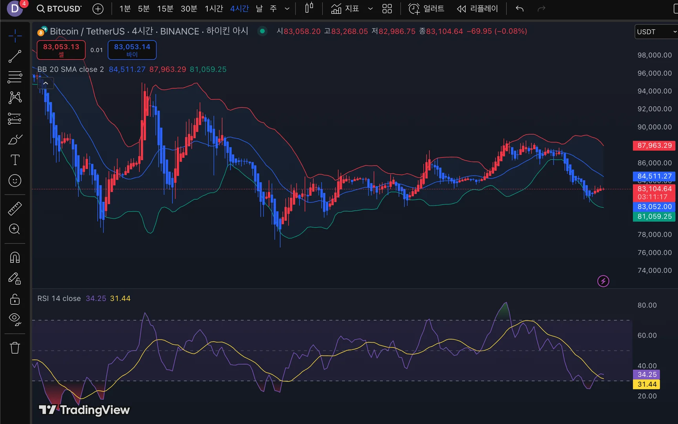This screenshot has height=424, width=678.
Task: Select the ruler measure tool
Action: (x=15, y=209)
